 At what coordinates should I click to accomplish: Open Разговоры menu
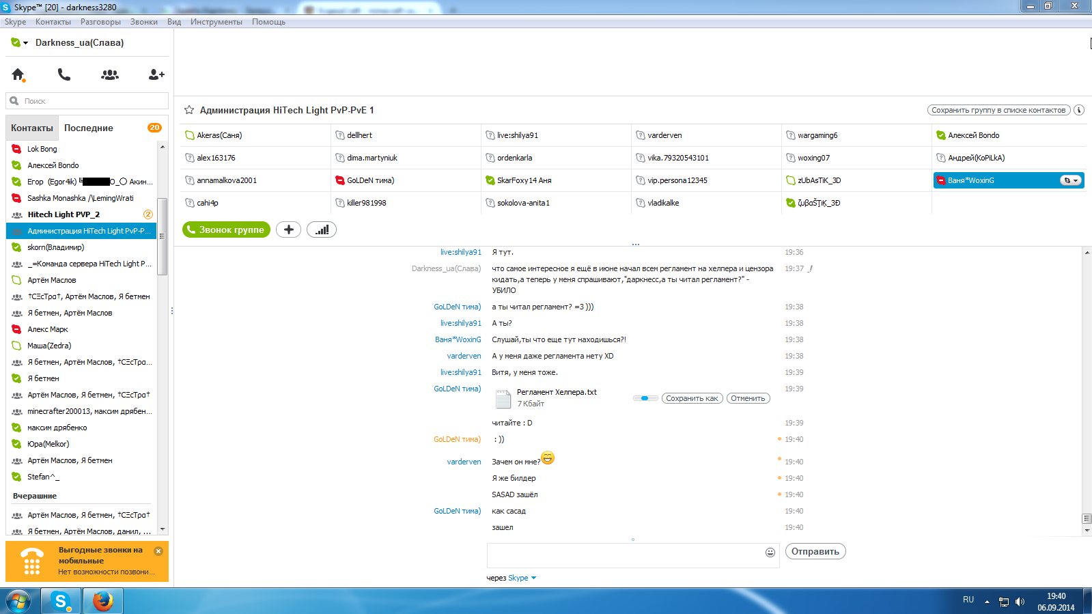coord(100,22)
